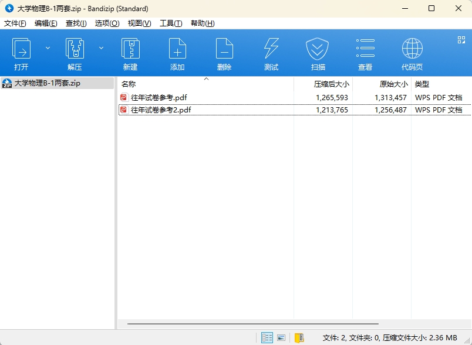Click the toolbar customize grid icon

click(x=461, y=40)
